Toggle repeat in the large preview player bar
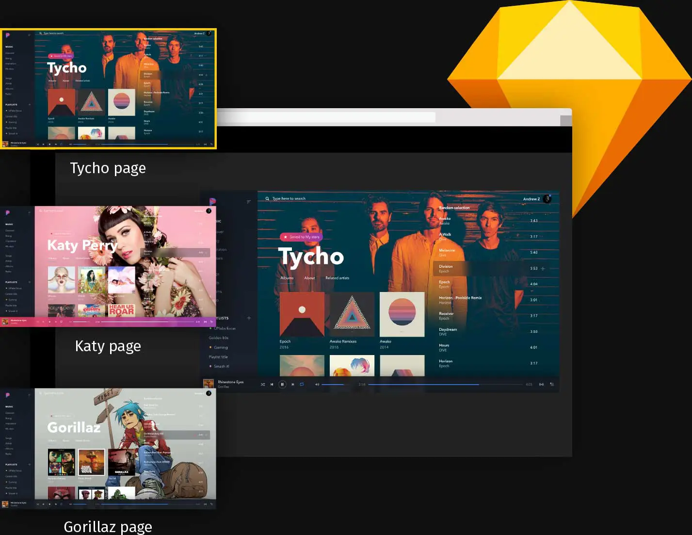692x535 pixels. coord(302,384)
